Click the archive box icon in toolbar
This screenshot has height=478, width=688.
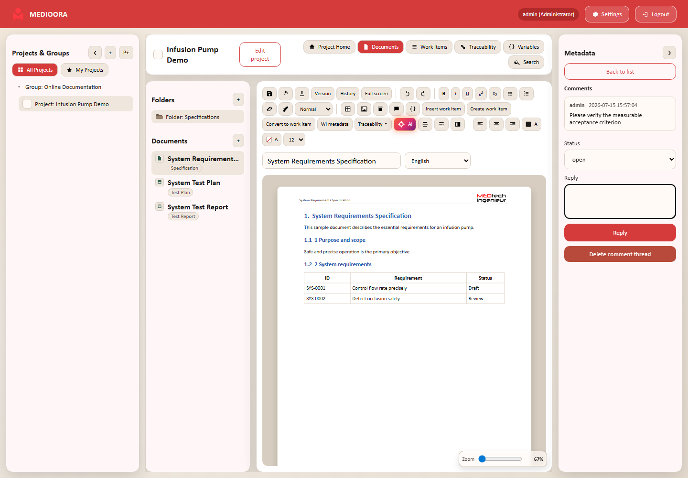380,109
